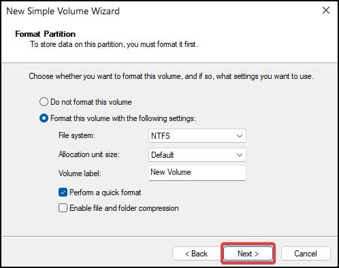
Task: Close the New Simple Volume Wizard window
Action: pos(326,10)
